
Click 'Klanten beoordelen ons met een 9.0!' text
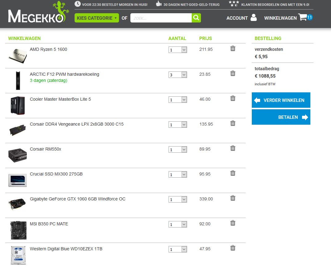275,5
